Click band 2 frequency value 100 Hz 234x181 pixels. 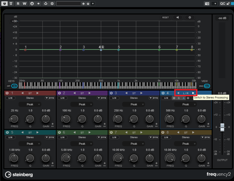tap(67, 111)
